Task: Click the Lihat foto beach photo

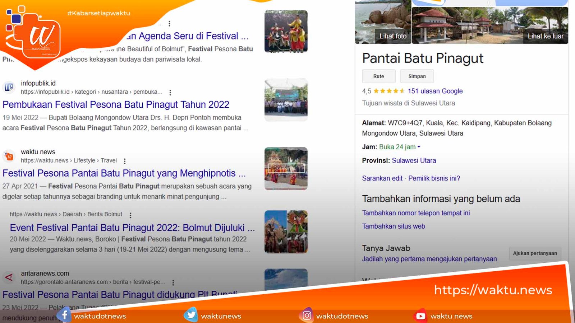Action: pyautogui.click(x=383, y=22)
